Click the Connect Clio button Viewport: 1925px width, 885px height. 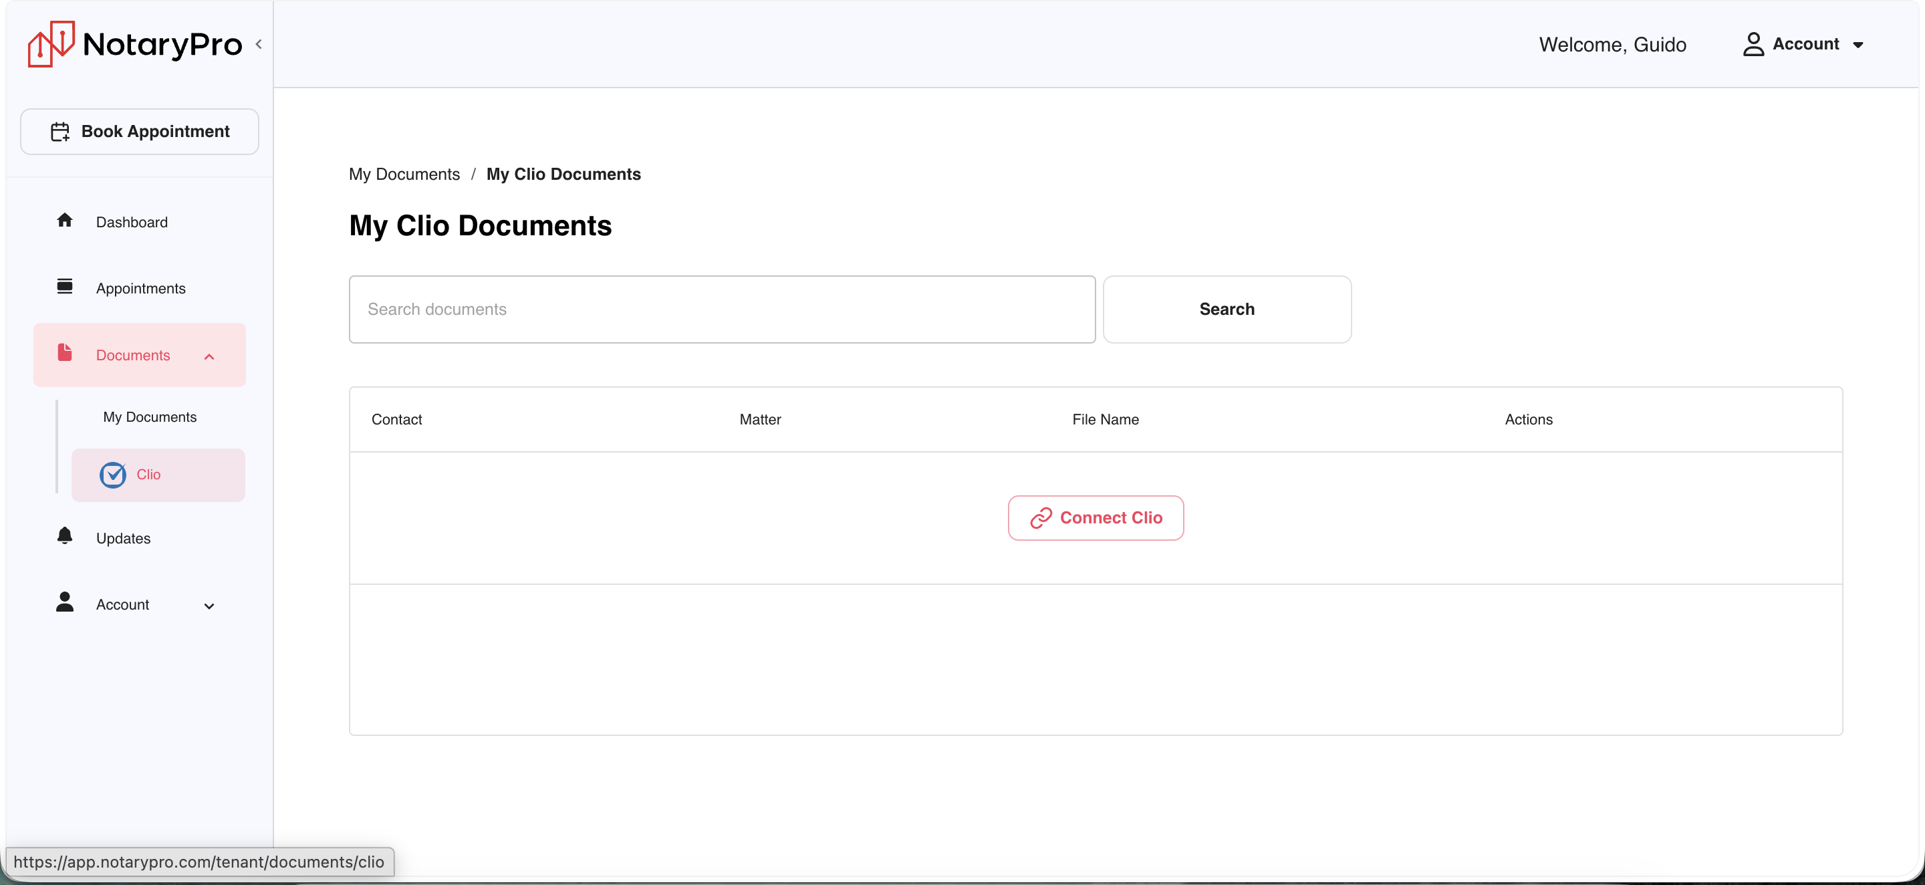click(1096, 518)
